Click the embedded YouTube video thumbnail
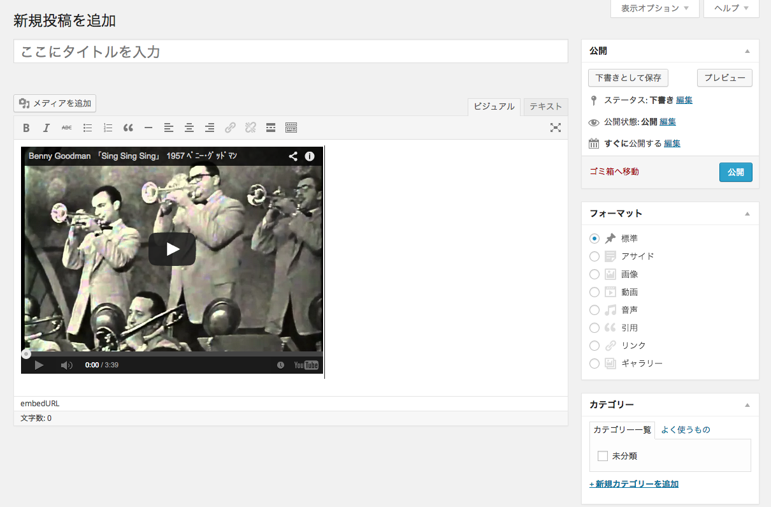Image resolution: width=771 pixels, height=507 pixels. tap(172, 260)
